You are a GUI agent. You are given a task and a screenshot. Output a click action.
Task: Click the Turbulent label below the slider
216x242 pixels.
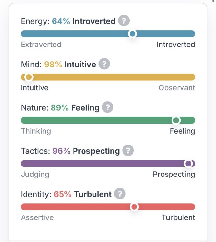[178, 217]
